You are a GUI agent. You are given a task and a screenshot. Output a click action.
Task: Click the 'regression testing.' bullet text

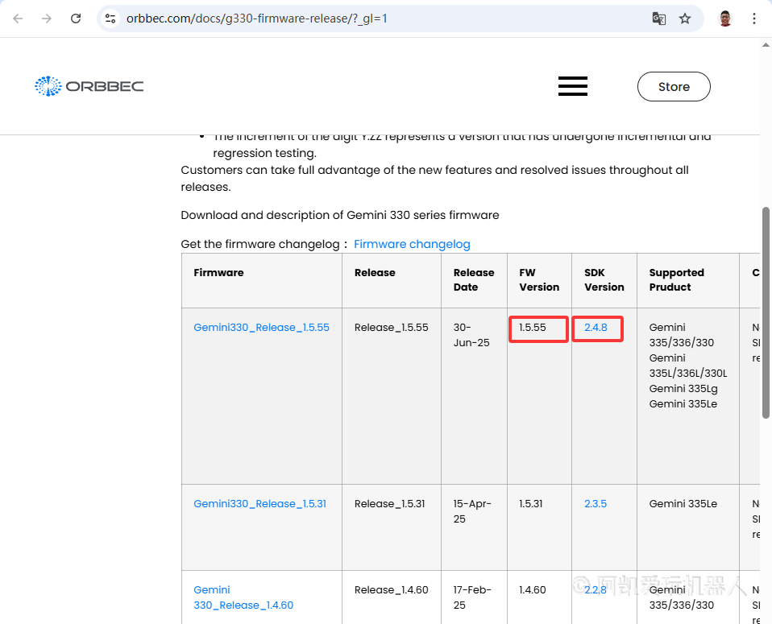click(264, 153)
